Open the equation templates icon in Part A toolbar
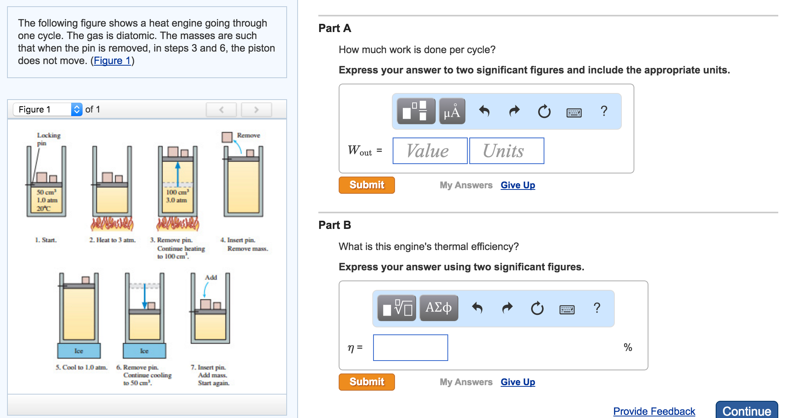790x418 pixels. [x=415, y=111]
